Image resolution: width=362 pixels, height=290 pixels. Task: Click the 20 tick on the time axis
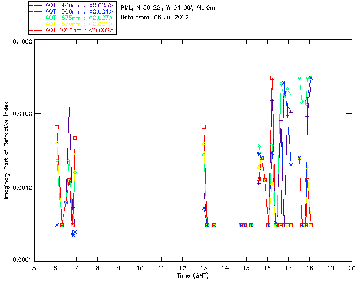pos(352,268)
